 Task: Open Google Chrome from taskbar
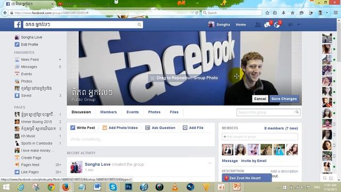coord(51,187)
